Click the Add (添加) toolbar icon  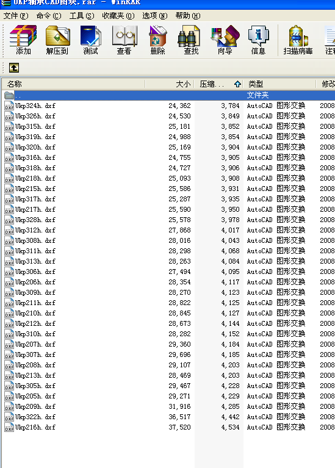pyautogui.click(x=23, y=40)
